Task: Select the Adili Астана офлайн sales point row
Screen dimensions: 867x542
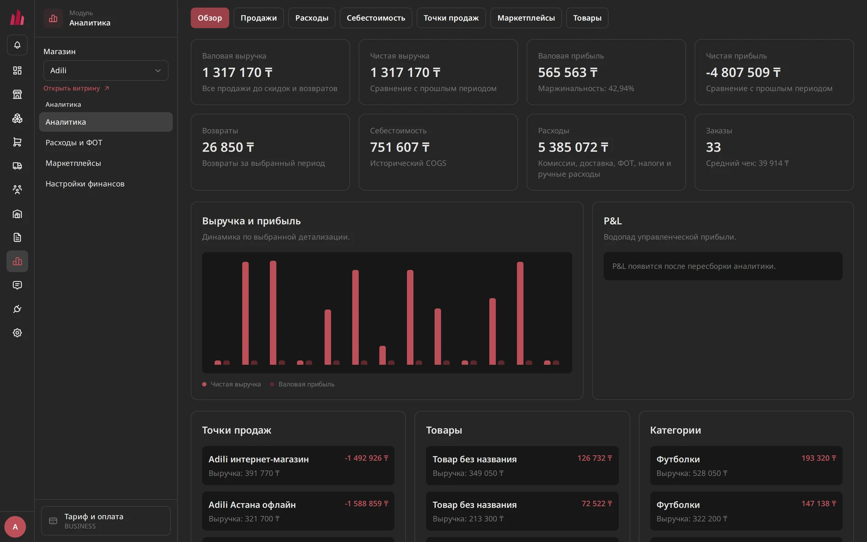Action: (x=298, y=511)
